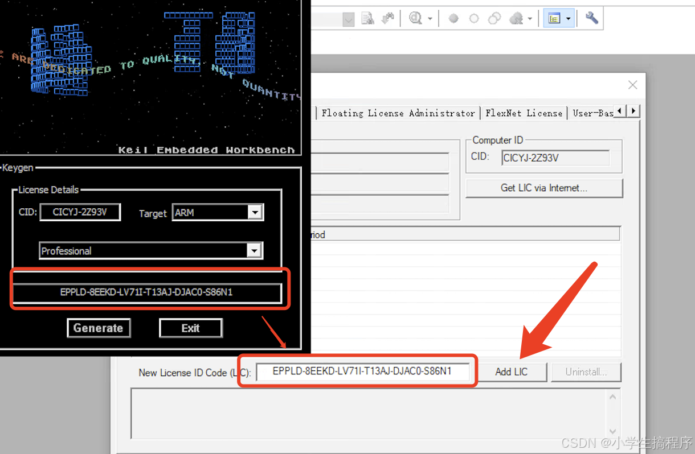This screenshot has height=454, width=695.
Task: Click the Exit button in keygen
Action: (190, 328)
